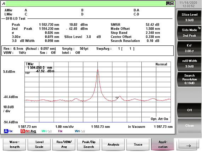This screenshot has height=152, width=202.
Task: Click the Close softkey
Action: coord(189,125)
